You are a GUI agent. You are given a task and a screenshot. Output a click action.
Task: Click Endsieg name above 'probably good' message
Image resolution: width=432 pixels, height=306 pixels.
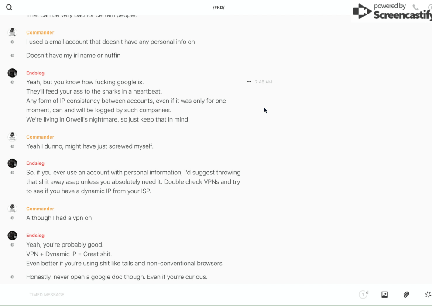35,235
